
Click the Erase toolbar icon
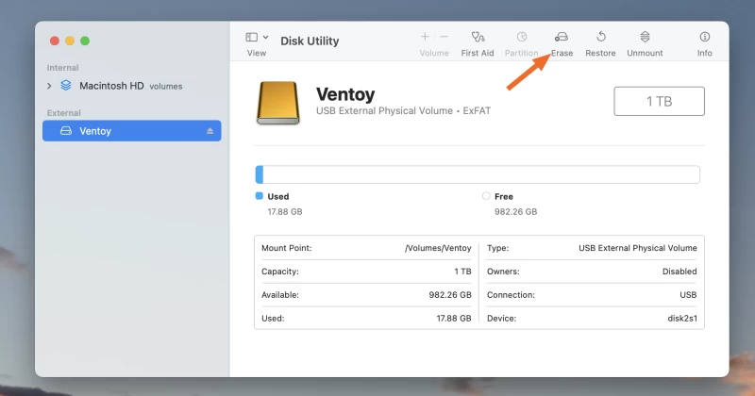coord(562,38)
